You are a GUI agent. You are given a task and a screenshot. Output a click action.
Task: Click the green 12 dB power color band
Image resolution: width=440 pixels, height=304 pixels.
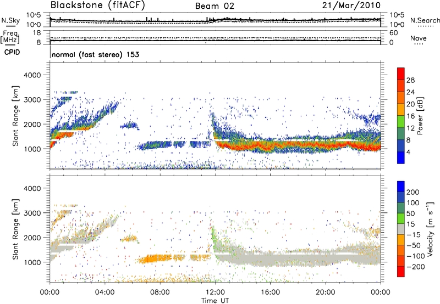click(401, 121)
